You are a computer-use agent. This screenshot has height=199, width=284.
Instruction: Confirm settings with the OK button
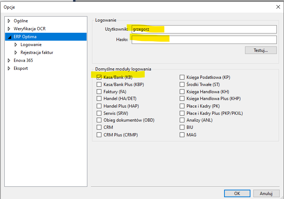click(x=237, y=193)
